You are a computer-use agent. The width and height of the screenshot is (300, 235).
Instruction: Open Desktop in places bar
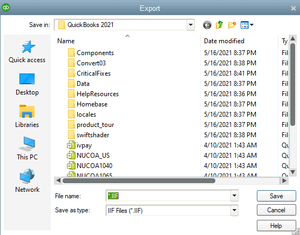tap(27, 84)
